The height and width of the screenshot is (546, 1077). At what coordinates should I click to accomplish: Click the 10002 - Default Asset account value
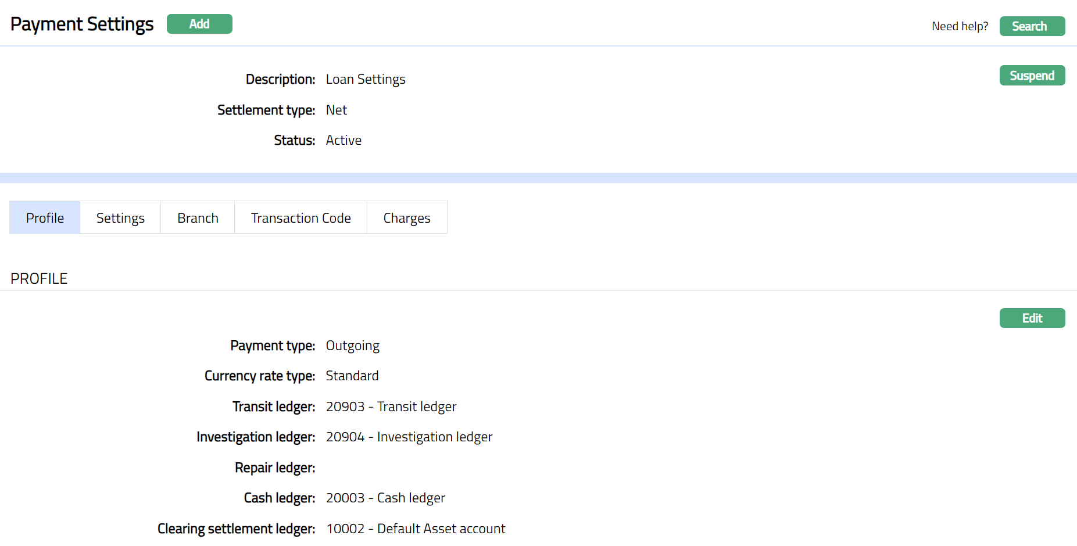click(x=415, y=529)
